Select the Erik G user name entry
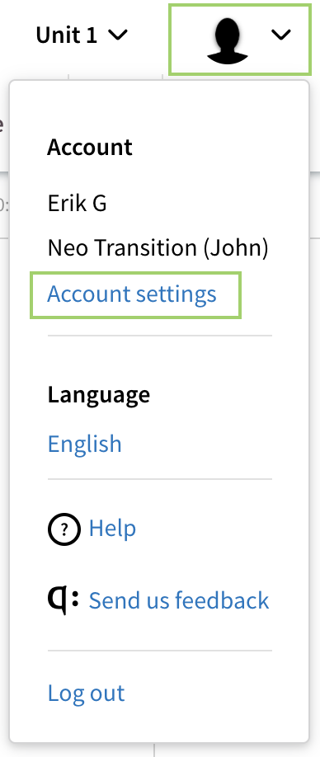This screenshot has height=757, width=320. tap(78, 203)
